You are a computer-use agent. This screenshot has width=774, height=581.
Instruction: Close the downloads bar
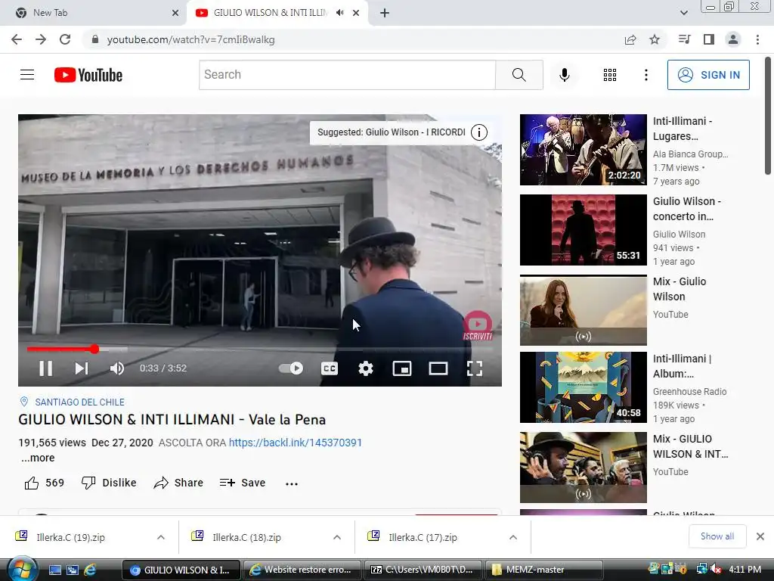[760, 536]
